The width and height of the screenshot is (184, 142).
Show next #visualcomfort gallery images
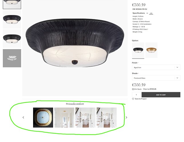point(126,118)
